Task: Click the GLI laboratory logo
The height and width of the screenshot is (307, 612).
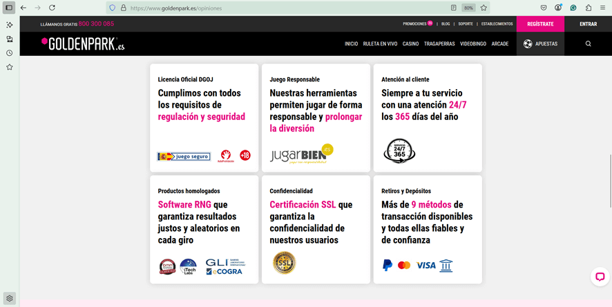Action: tap(226, 263)
